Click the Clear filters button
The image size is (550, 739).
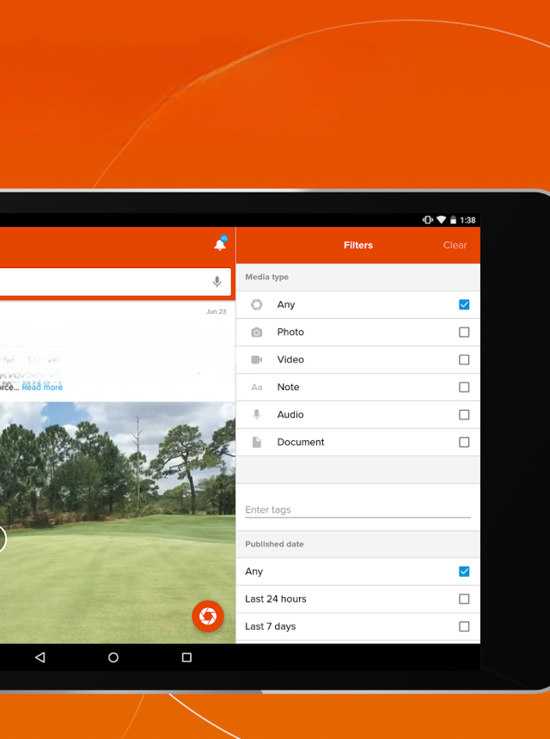pyautogui.click(x=455, y=245)
